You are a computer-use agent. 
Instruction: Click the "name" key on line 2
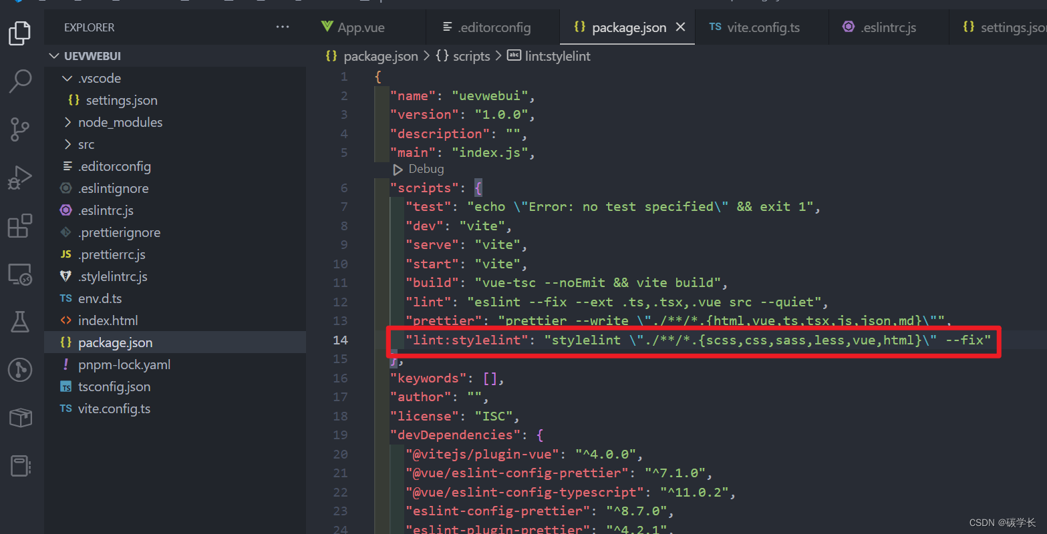(x=413, y=95)
